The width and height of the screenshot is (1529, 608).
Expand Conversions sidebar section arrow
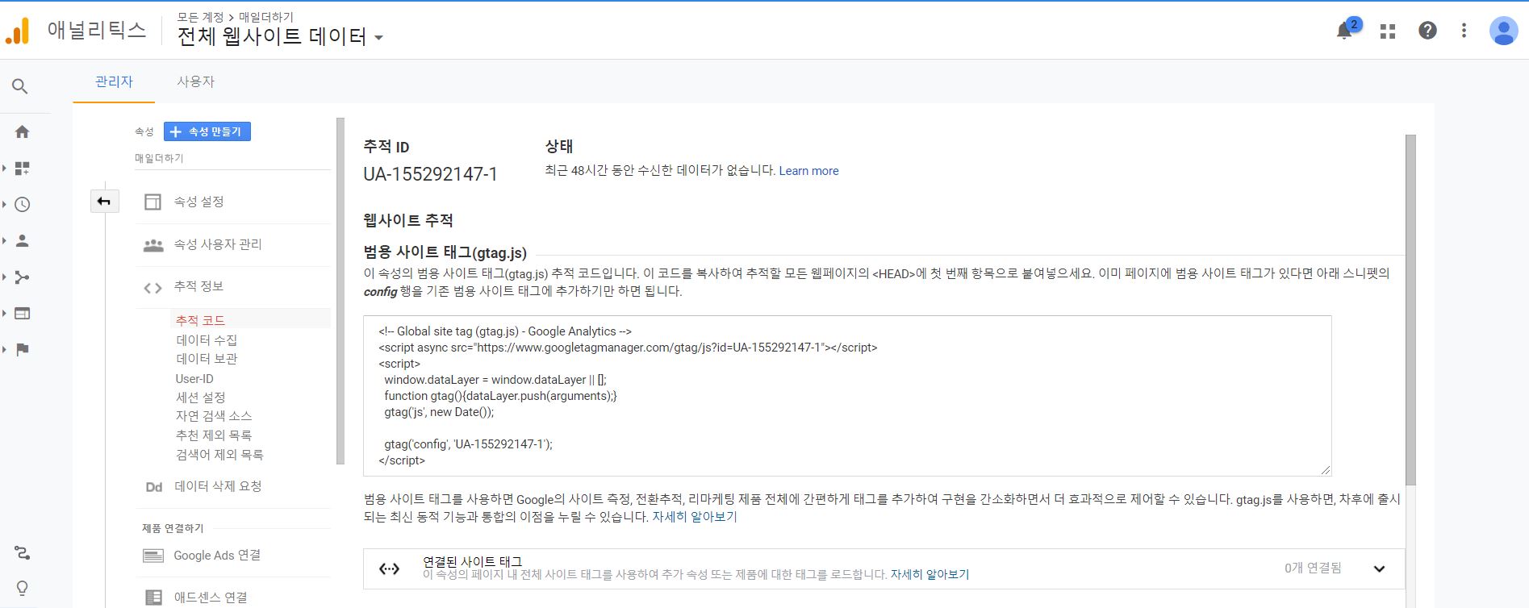point(5,349)
